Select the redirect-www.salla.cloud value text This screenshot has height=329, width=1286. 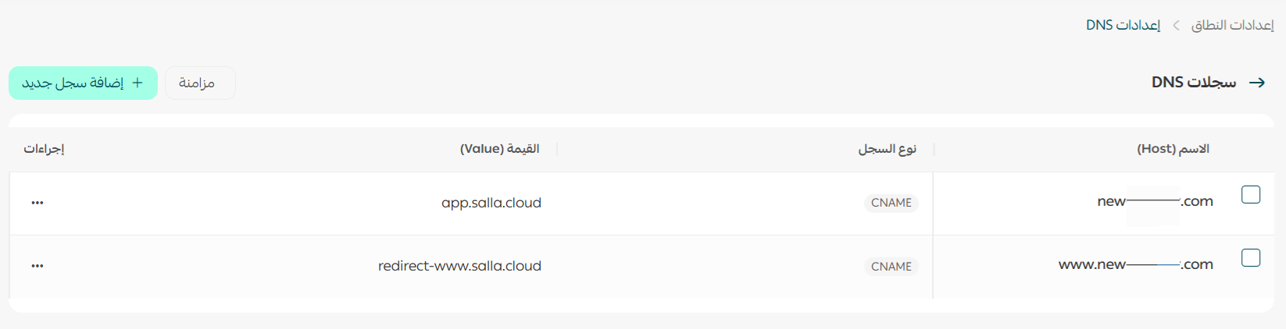(459, 266)
